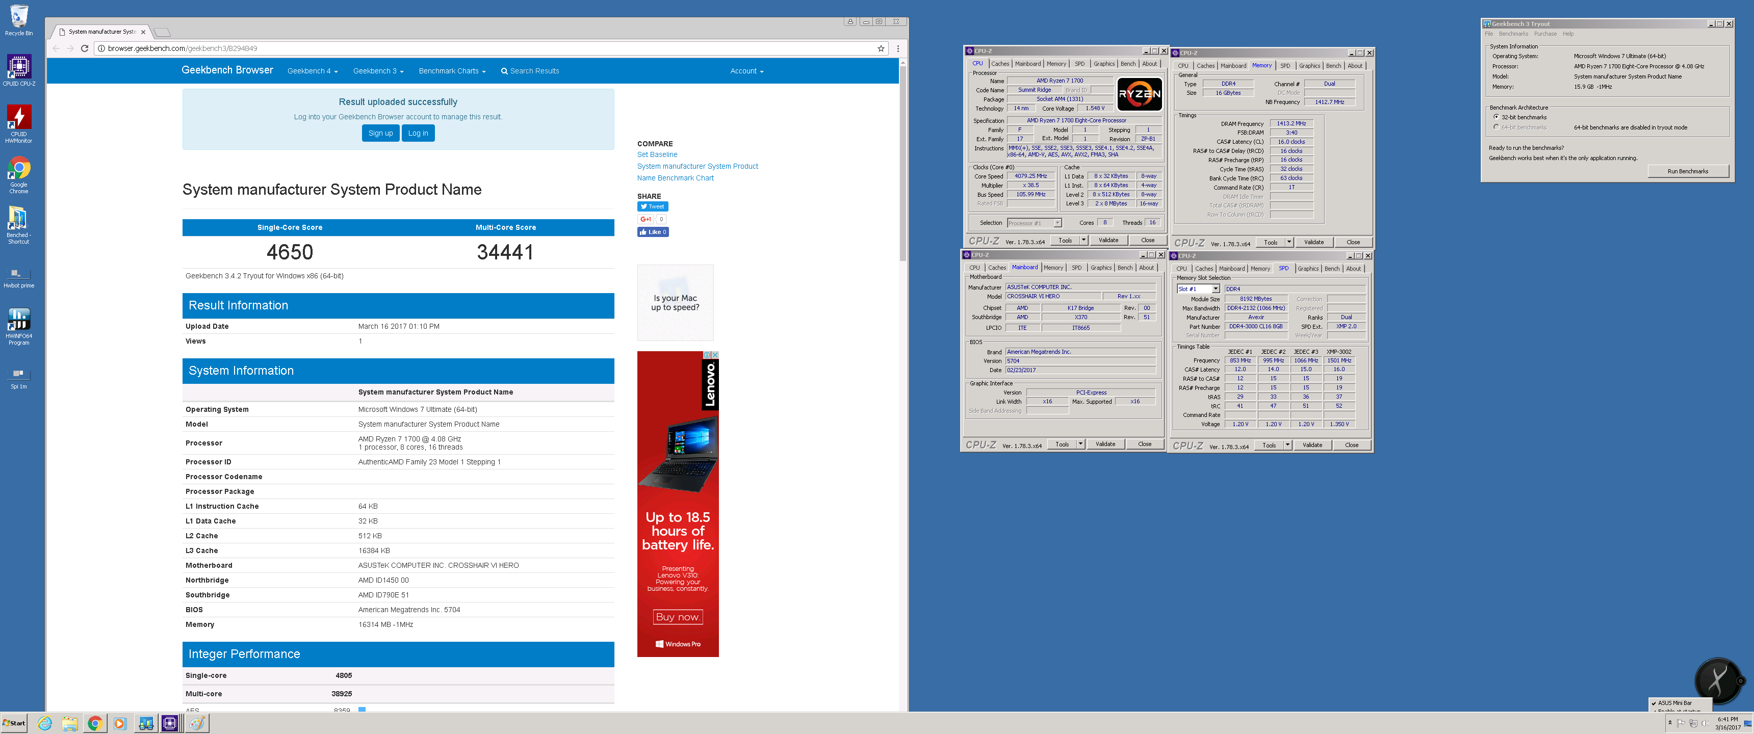Screen dimensions: 1754x734
Task: Switch to Chrome via its taskbar icon
Action: (x=95, y=723)
